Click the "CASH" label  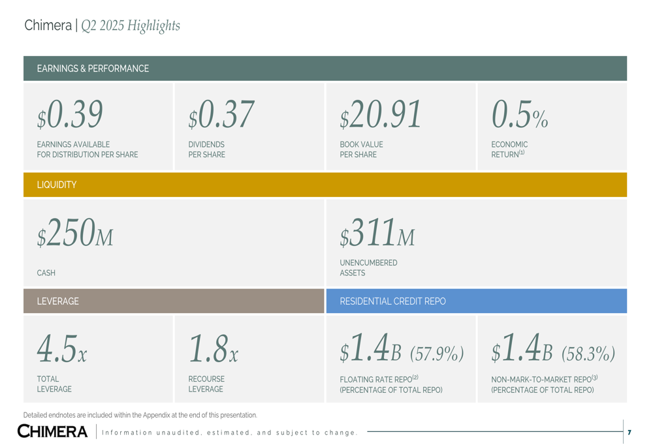point(46,273)
